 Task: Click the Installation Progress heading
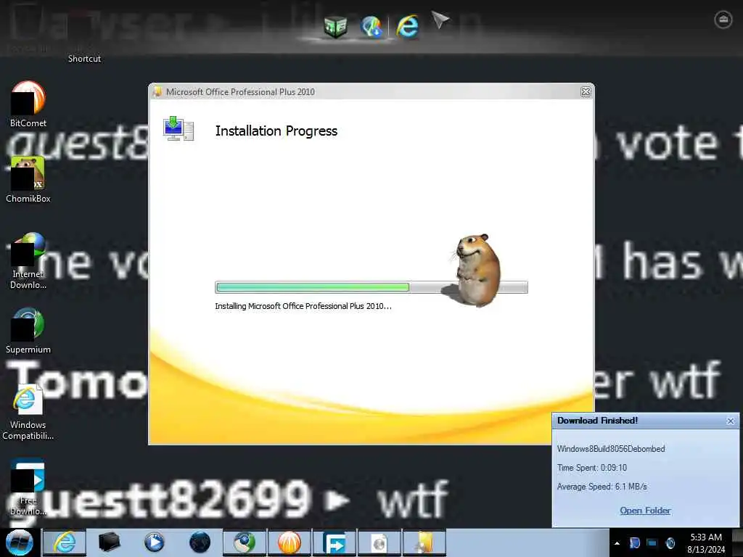click(276, 131)
